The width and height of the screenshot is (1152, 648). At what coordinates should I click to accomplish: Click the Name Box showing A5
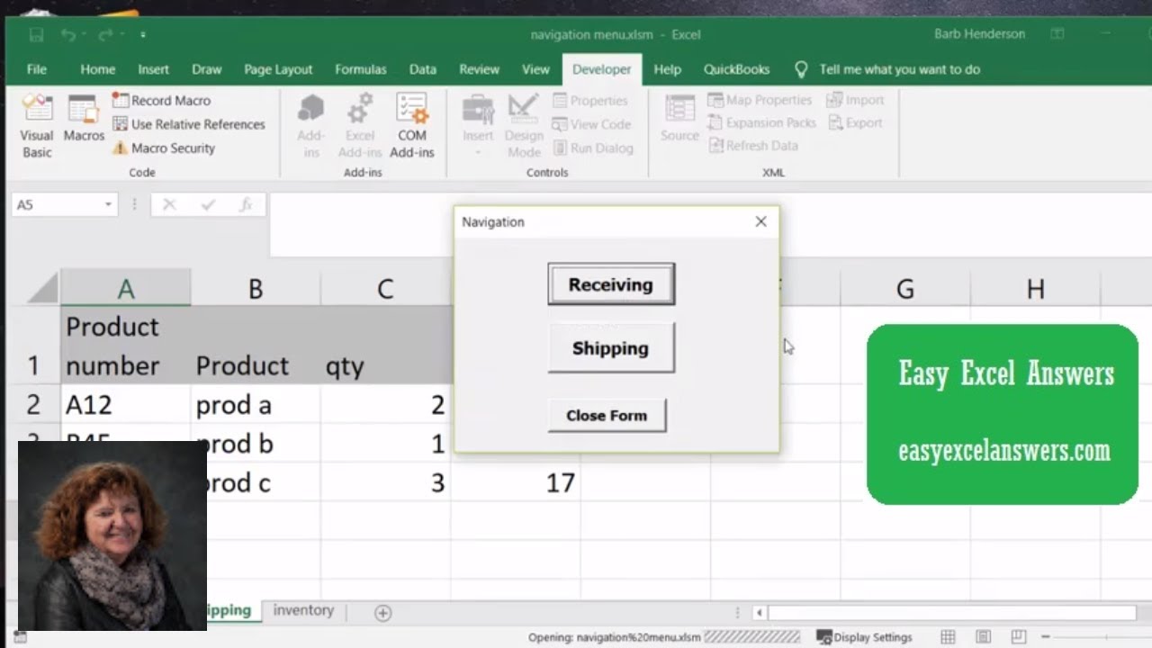(56, 205)
